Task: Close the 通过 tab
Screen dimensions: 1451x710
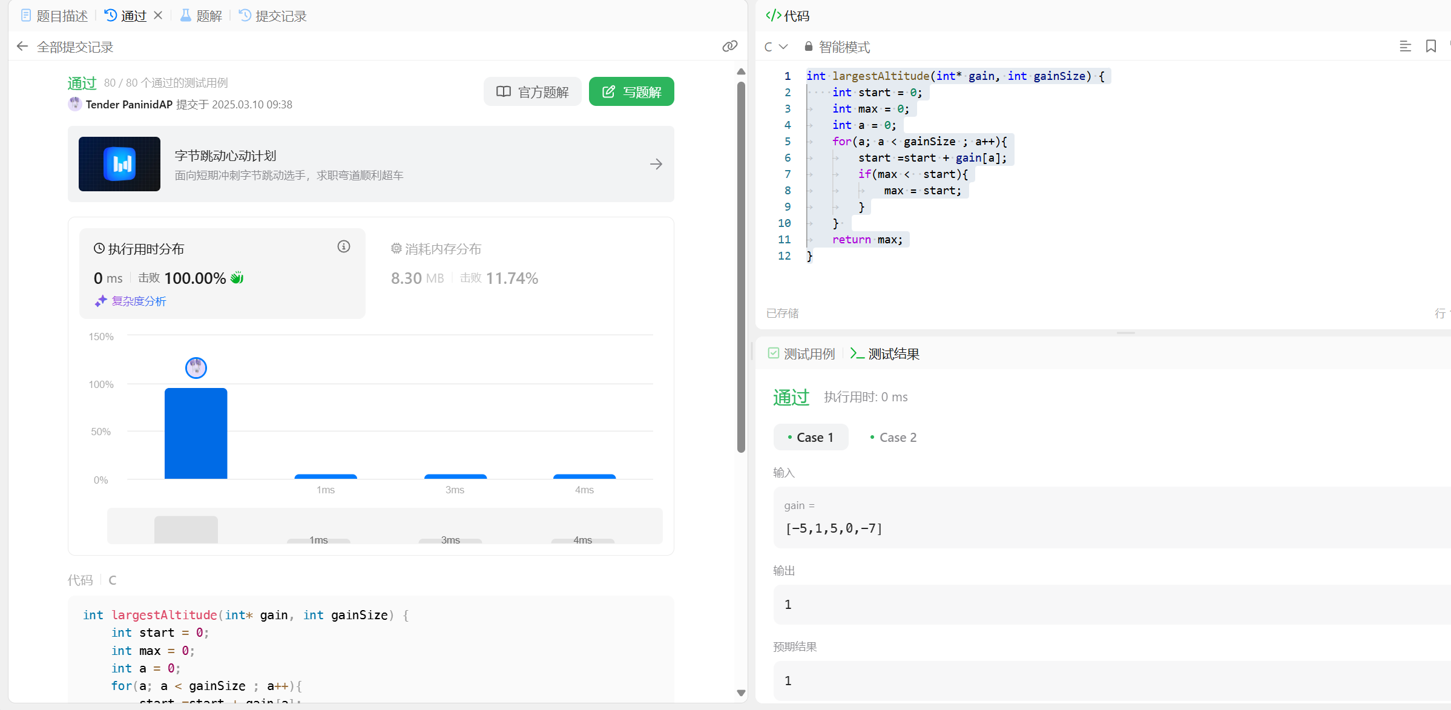Action: (158, 16)
